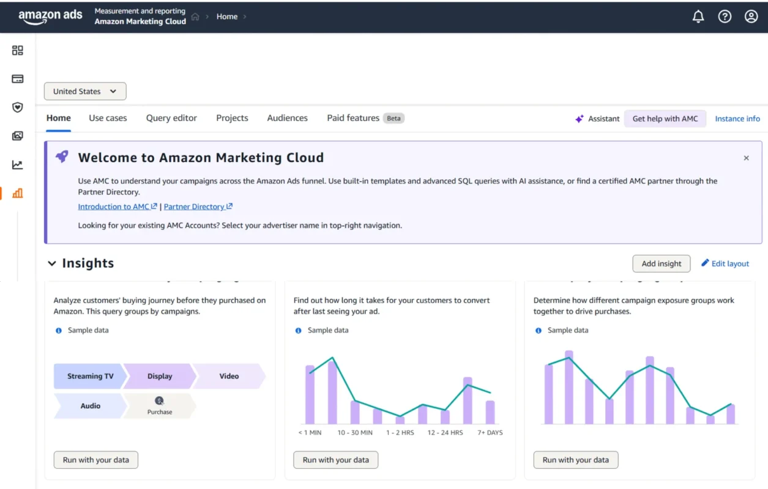This screenshot has height=489, width=768.
Task: Switch to the Audiences tab
Action: tap(287, 118)
